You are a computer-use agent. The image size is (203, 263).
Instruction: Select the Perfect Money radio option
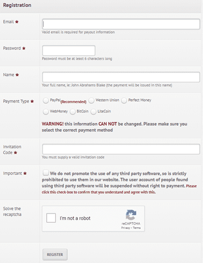point(124,100)
